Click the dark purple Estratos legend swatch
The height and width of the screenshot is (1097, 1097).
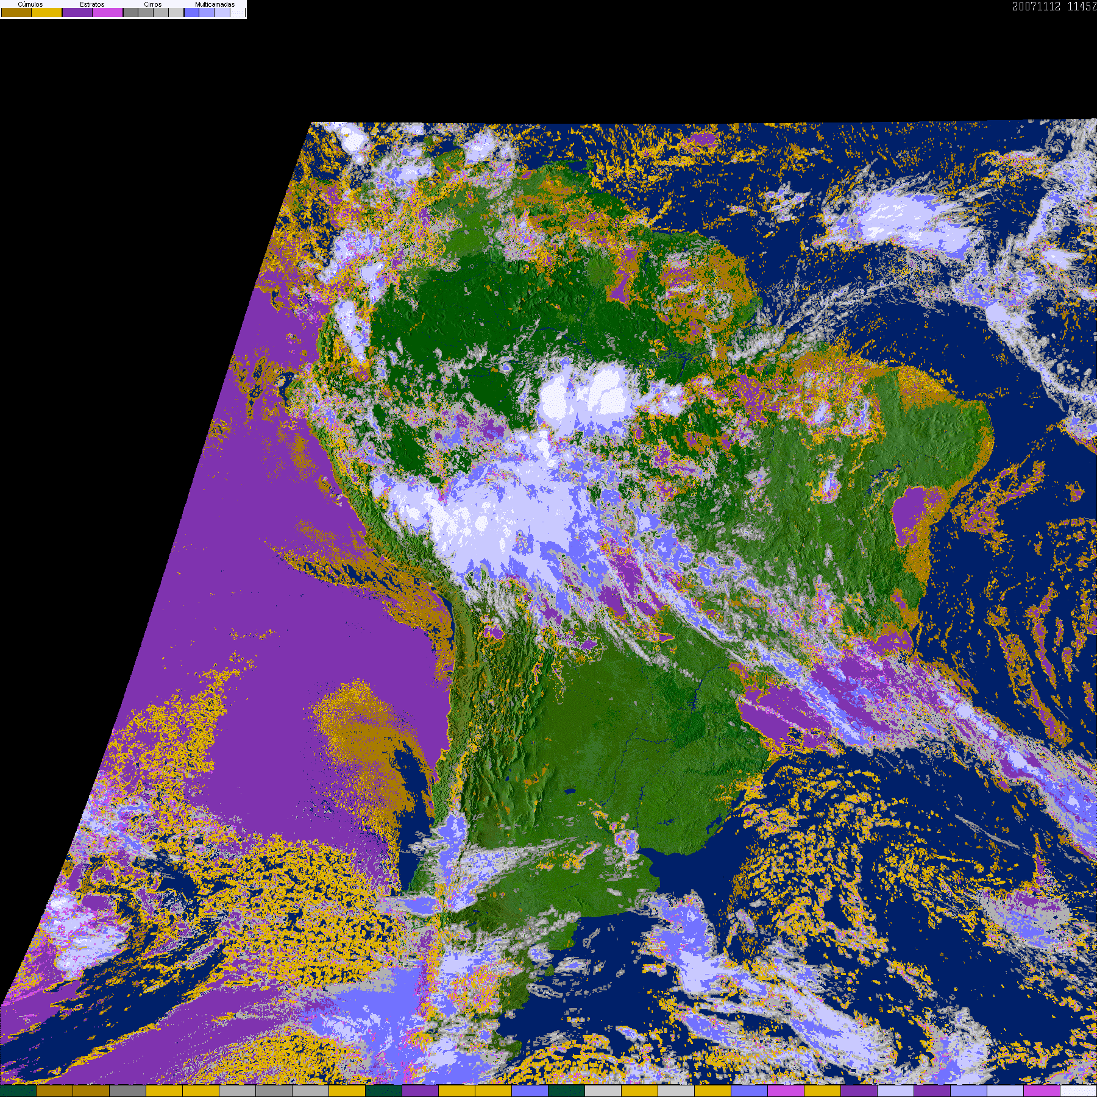tap(77, 12)
